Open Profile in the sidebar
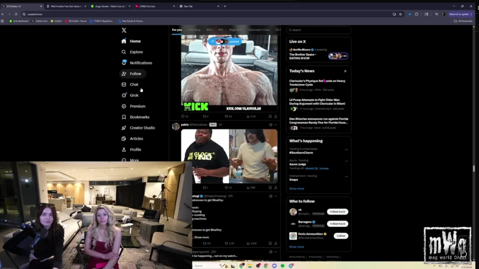 click(x=131, y=149)
